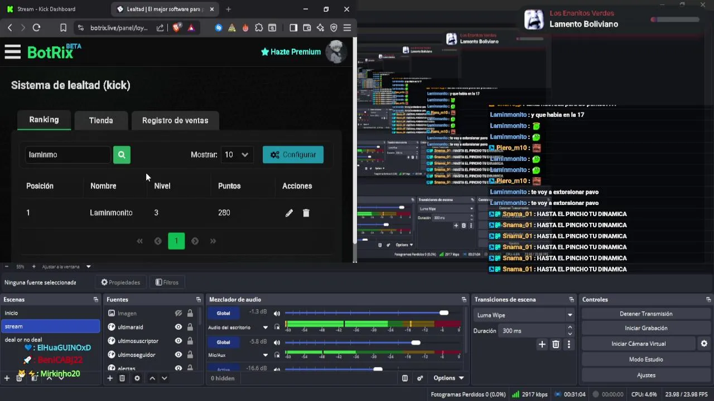714x401 pixels.
Task: Click Modo Estudio button
Action: 646,359
